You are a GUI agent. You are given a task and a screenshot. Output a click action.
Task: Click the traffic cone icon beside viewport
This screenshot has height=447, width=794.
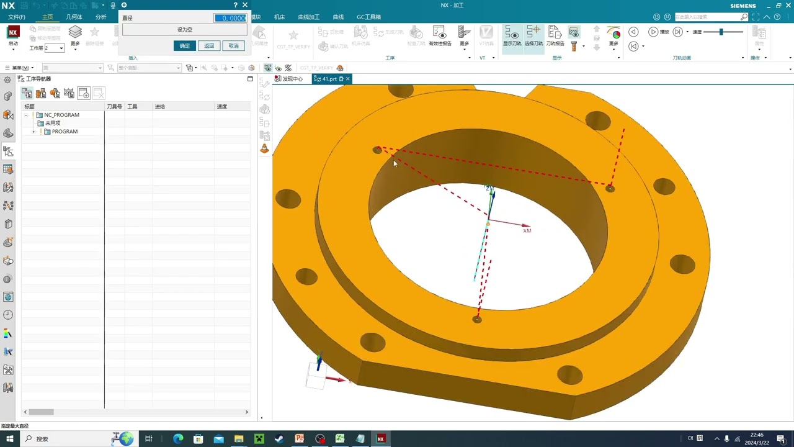[x=265, y=148]
